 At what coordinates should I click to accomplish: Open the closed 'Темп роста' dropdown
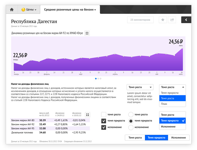(x=140, y=87)
